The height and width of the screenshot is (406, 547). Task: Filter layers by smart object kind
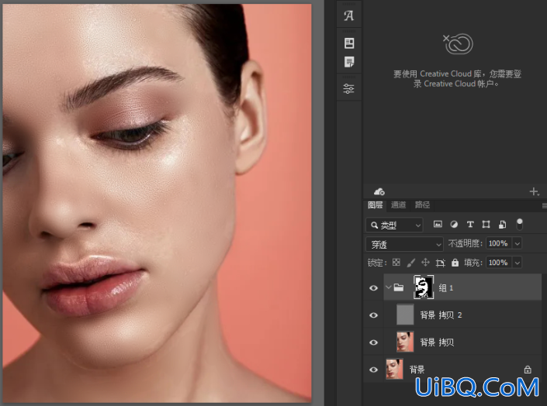502,224
